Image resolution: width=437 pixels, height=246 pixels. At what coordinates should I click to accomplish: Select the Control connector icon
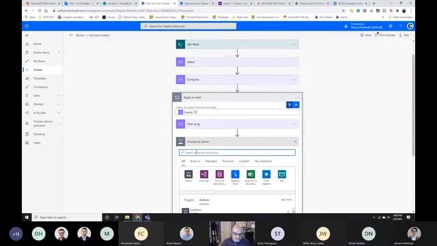click(188, 174)
